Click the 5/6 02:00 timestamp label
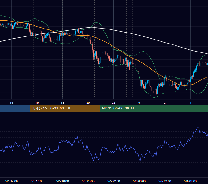Viewport: 208px width, 184px height. click(x=165, y=181)
